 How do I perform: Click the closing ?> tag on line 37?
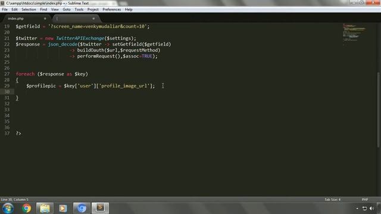(x=18, y=133)
